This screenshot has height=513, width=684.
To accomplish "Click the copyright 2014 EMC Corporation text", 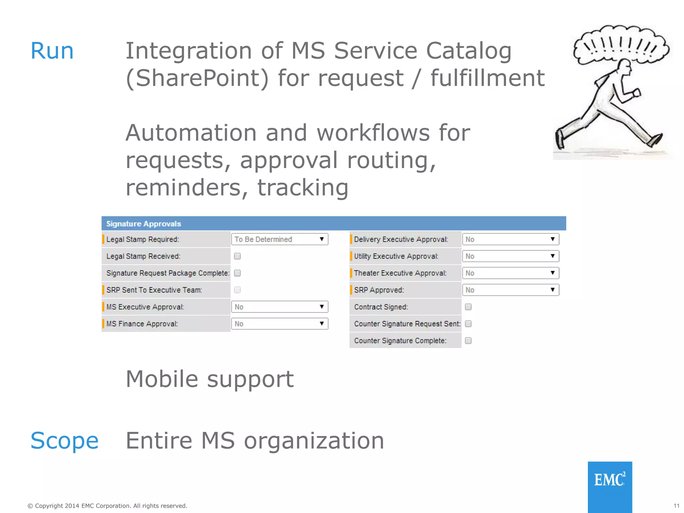I will [x=107, y=506].
